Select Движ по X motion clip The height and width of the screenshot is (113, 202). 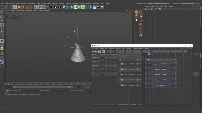pyautogui.click(x=161, y=64)
